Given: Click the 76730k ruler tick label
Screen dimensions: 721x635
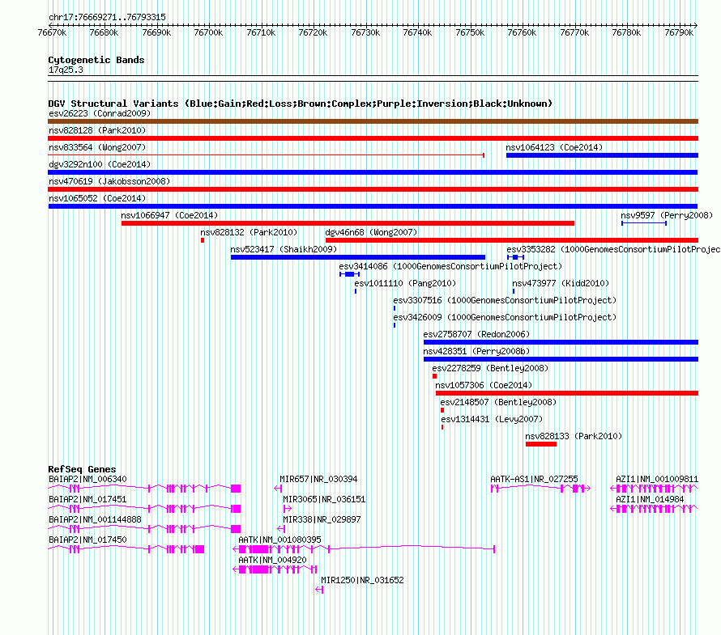Looking at the screenshot, I should 365,32.
